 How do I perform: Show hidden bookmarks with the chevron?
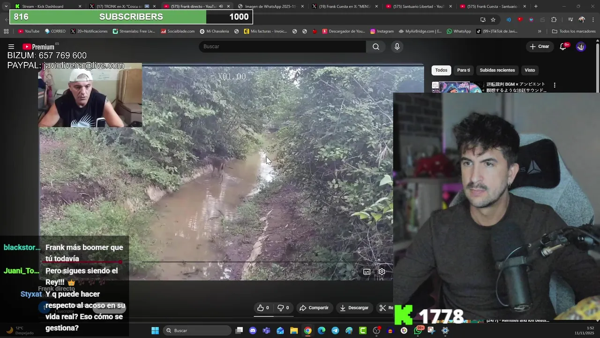click(x=540, y=31)
